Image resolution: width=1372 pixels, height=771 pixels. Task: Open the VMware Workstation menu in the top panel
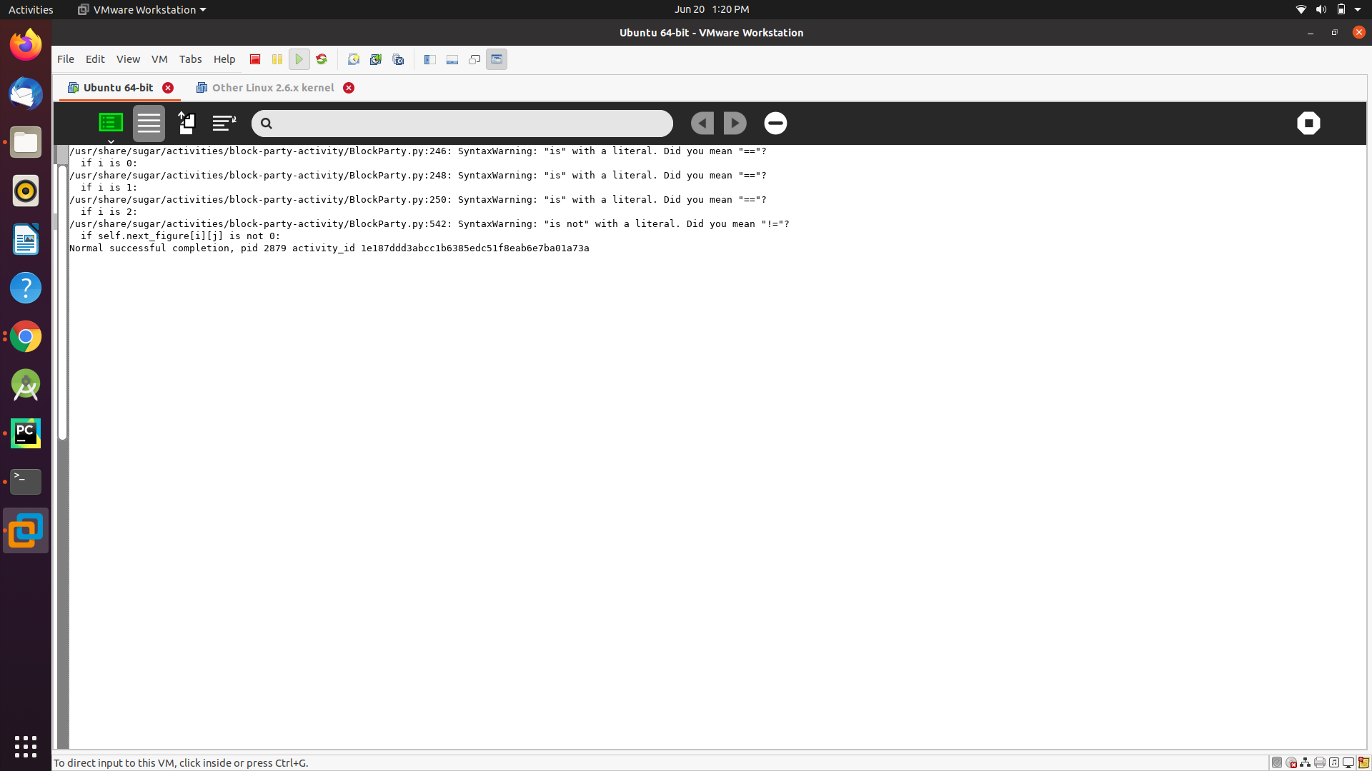tap(141, 9)
